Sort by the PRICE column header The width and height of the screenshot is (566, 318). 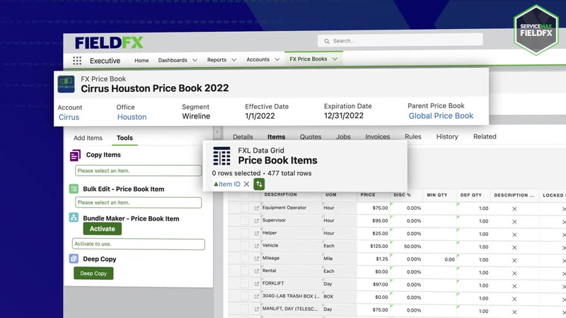click(368, 195)
